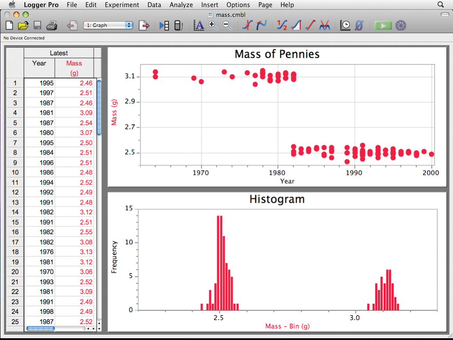This screenshot has width=453, height=340.
Task: Click the Latest data set header
Action: click(x=59, y=53)
